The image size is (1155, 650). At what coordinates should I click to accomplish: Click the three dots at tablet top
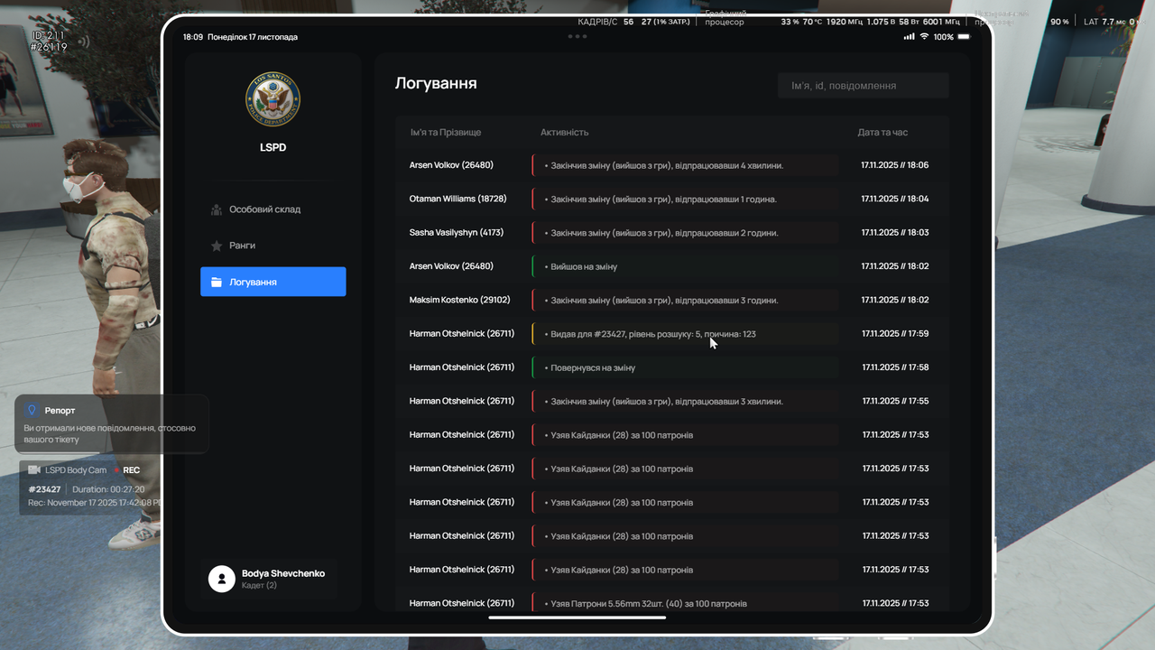[577, 37]
